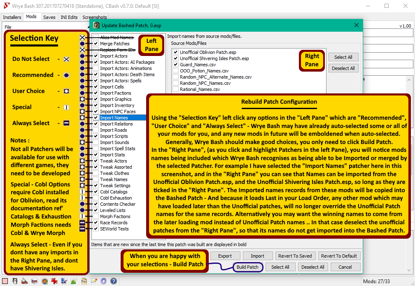This screenshot has width=415, height=286.
Task: Select the 'Contents Checker' patcher label
Action: 118,204
